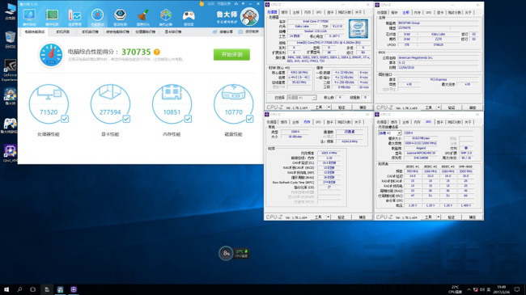Click the gold medal icon in Lu Dashi title bar
Viewport: 526px width, 295px height.
click(201, 4)
